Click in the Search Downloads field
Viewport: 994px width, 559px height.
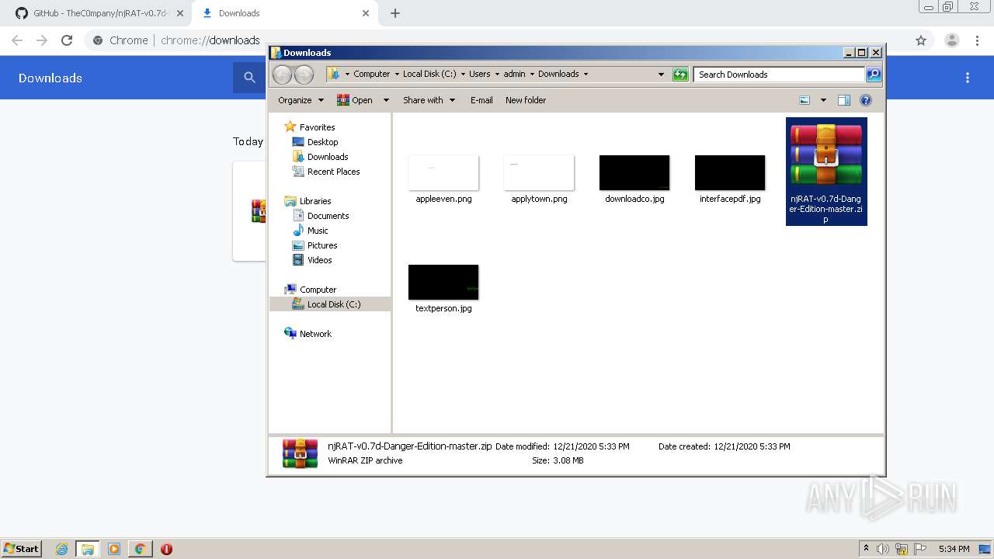779,75
